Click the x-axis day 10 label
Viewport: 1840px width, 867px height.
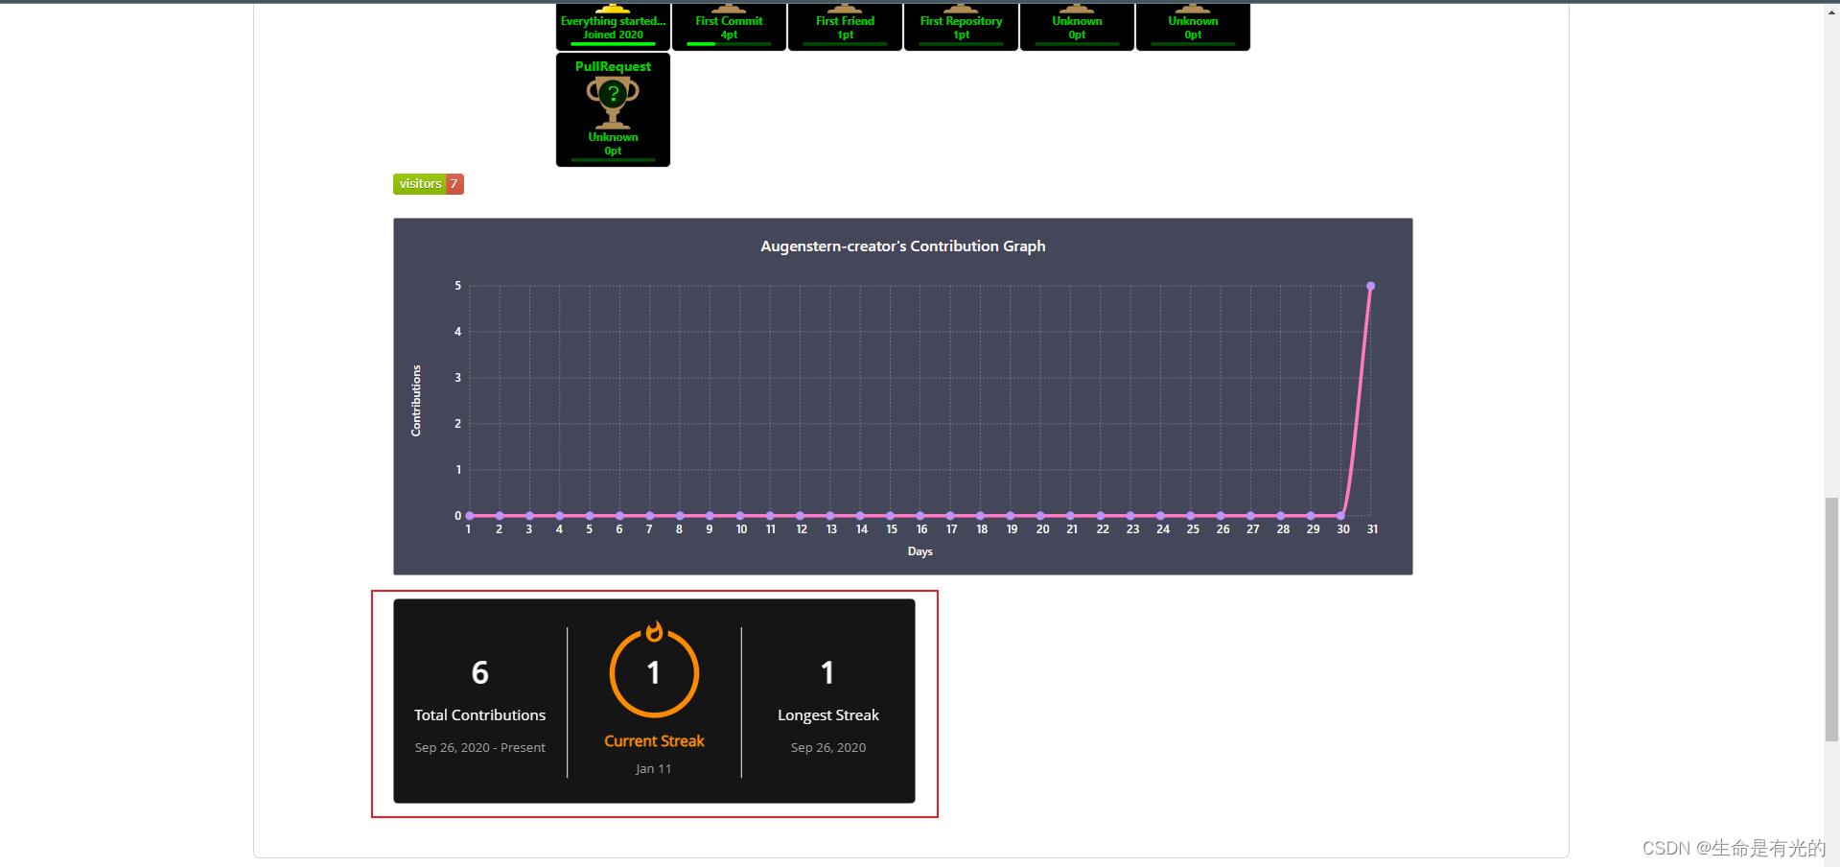[x=741, y=529]
